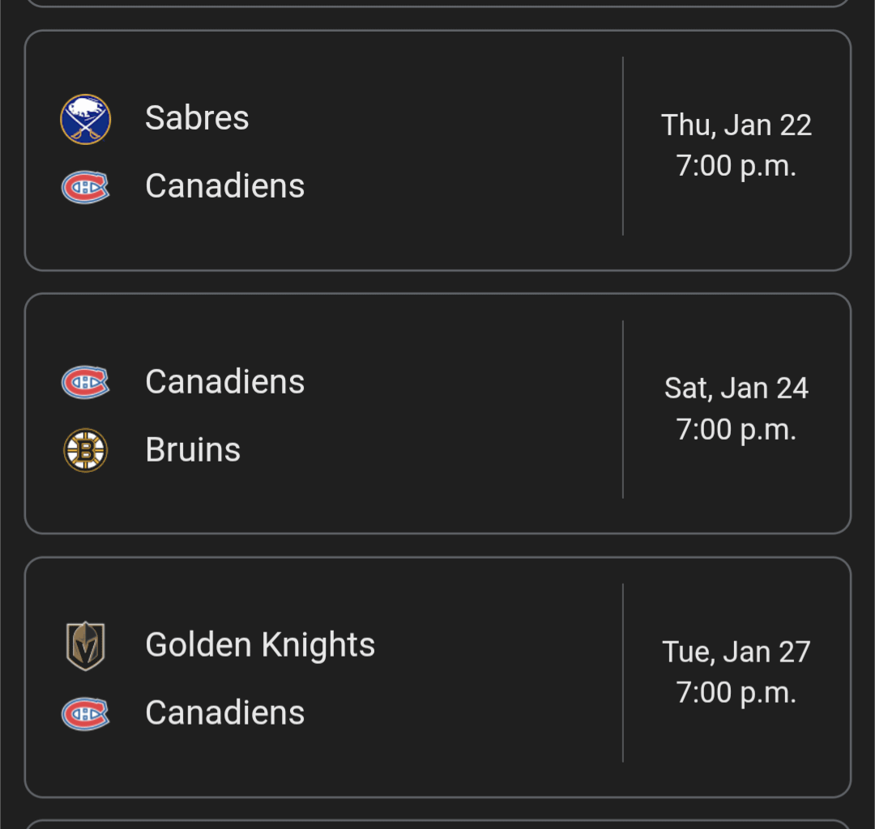Click the partially visible game card at the bottom
This screenshot has height=829, width=875.
tap(437, 822)
